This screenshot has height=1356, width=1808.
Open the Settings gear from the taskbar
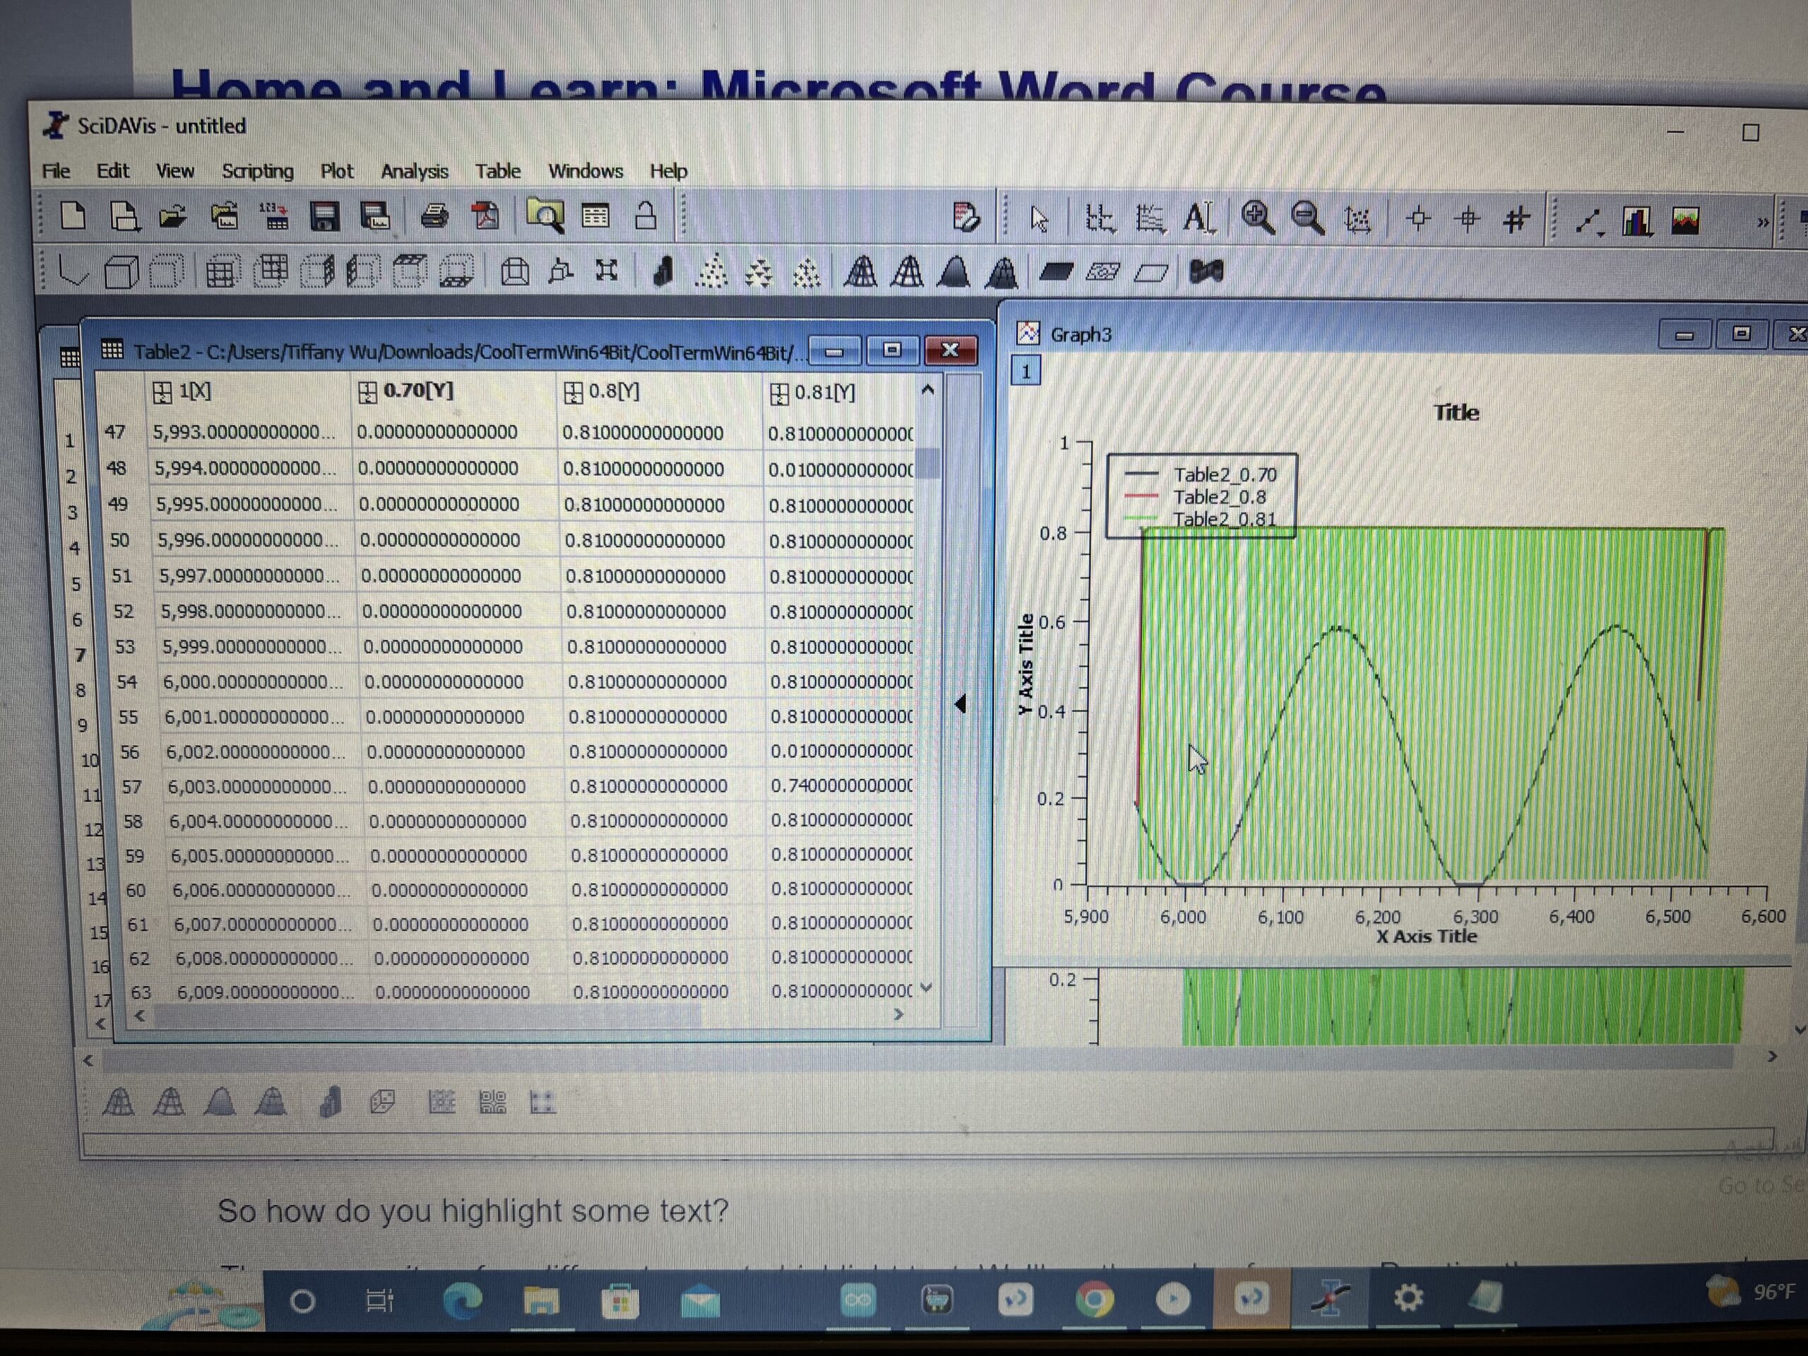tap(1408, 1297)
